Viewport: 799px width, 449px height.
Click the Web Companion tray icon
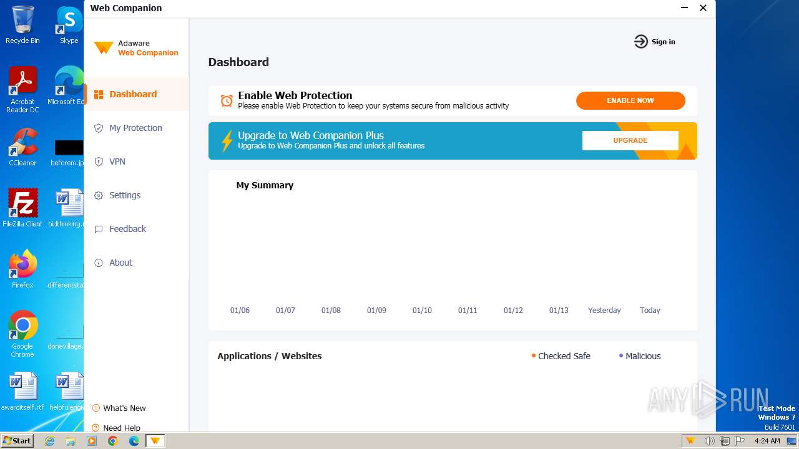point(690,441)
